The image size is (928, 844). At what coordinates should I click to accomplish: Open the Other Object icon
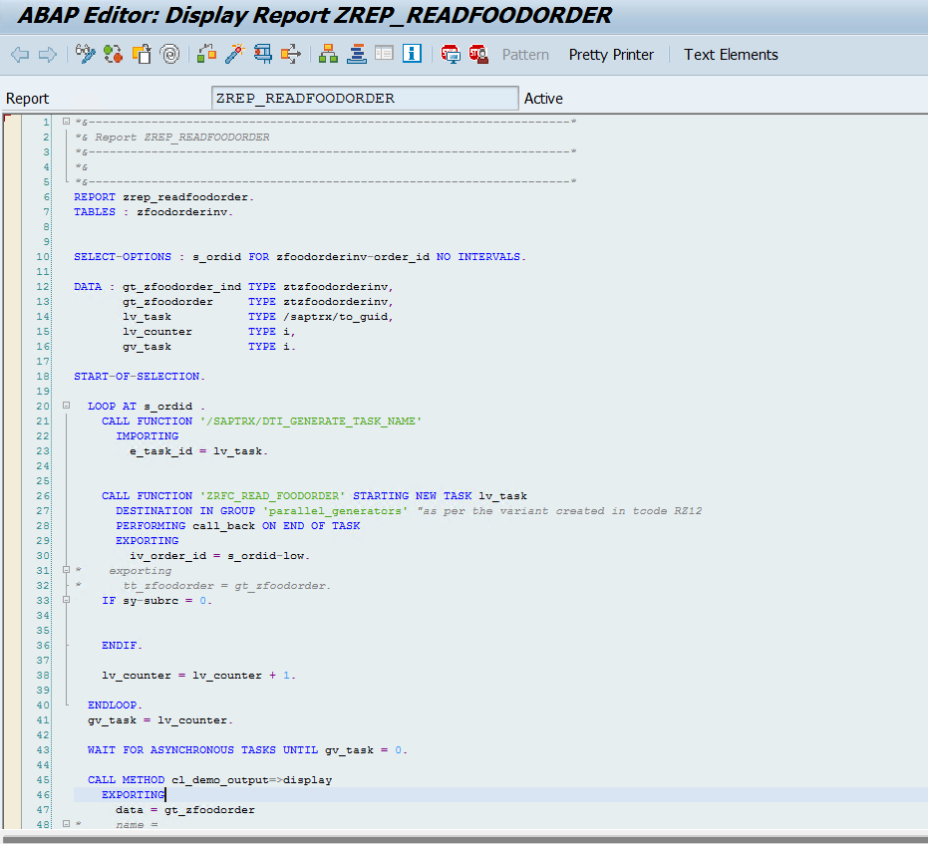[142, 55]
